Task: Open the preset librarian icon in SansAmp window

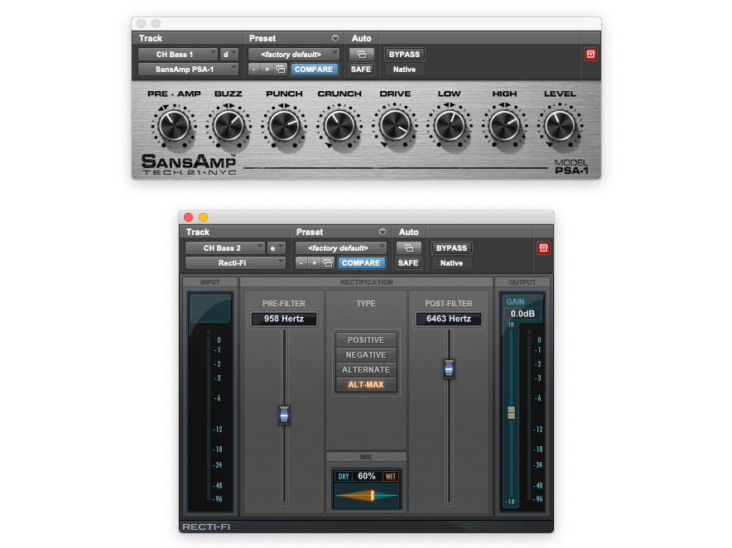Action: 281,69
